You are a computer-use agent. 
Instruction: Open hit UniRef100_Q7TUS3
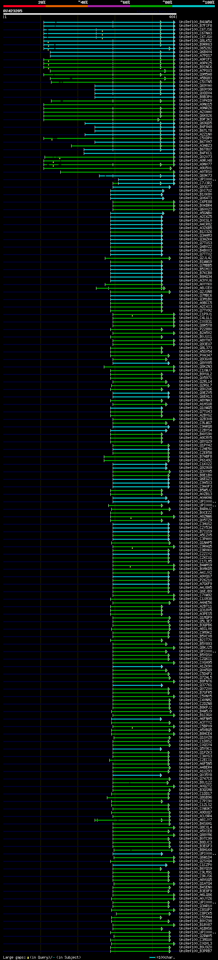pos(196,243)
